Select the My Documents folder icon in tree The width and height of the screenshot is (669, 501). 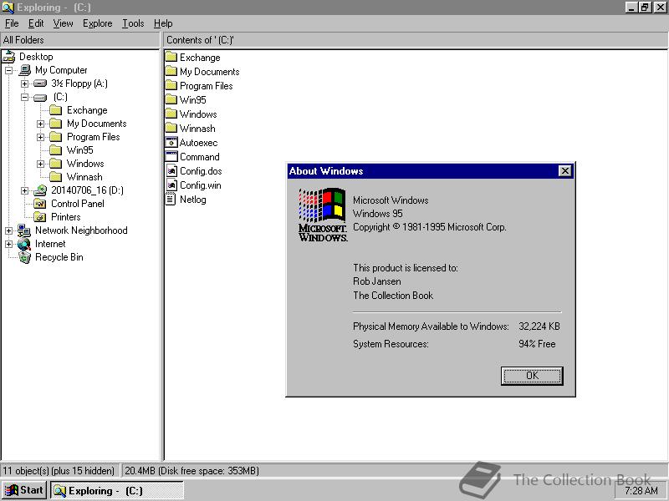coord(55,124)
